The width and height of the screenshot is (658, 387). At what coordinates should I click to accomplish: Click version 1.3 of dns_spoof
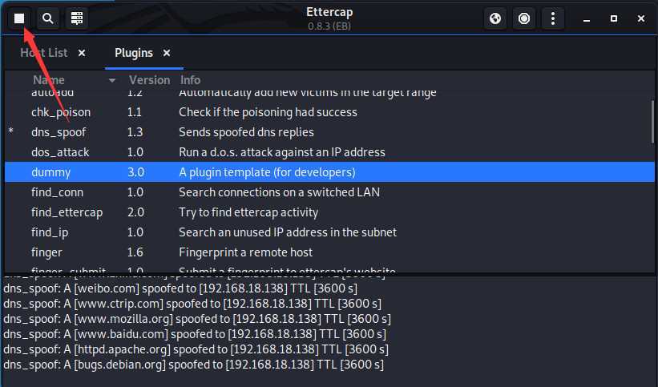[x=135, y=132]
